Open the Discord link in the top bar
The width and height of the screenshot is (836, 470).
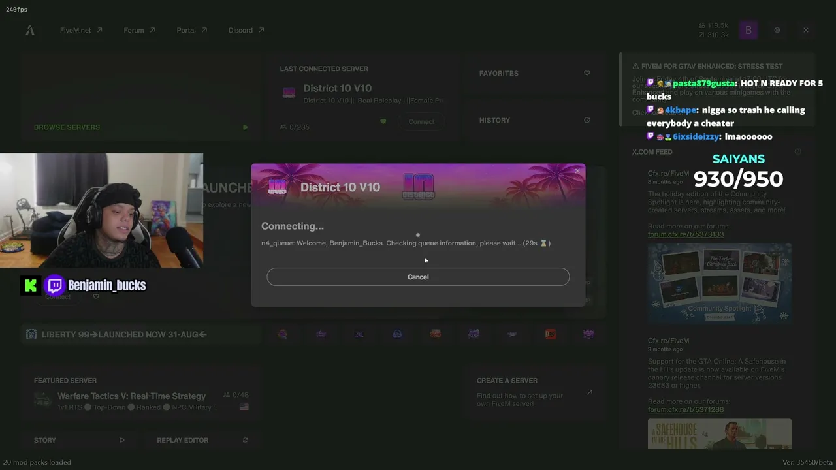[x=246, y=30]
